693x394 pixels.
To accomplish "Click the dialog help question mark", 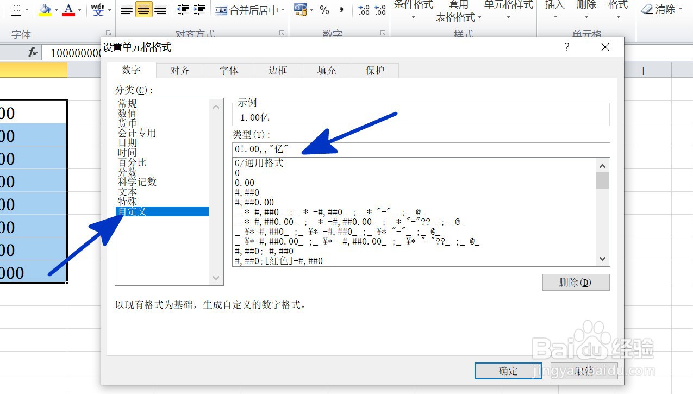I will pos(567,47).
